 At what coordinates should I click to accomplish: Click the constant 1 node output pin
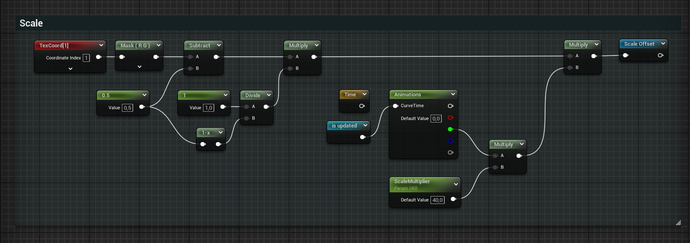tap(223, 107)
